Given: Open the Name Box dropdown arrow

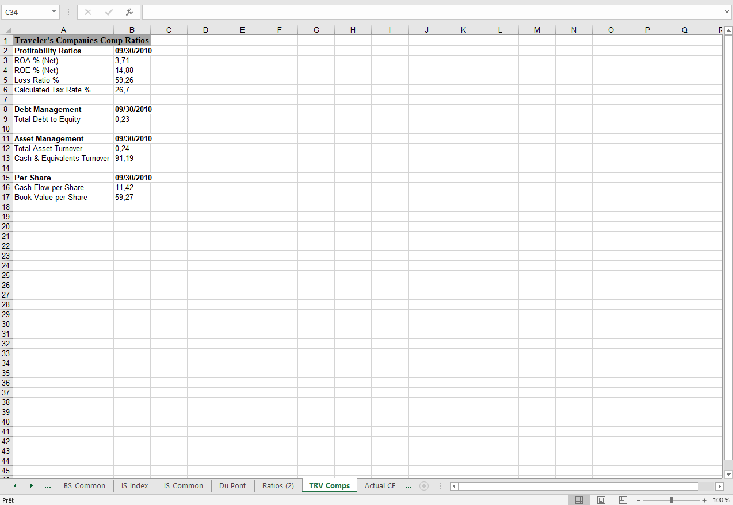Looking at the screenshot, I should click(x=54, y=12).
